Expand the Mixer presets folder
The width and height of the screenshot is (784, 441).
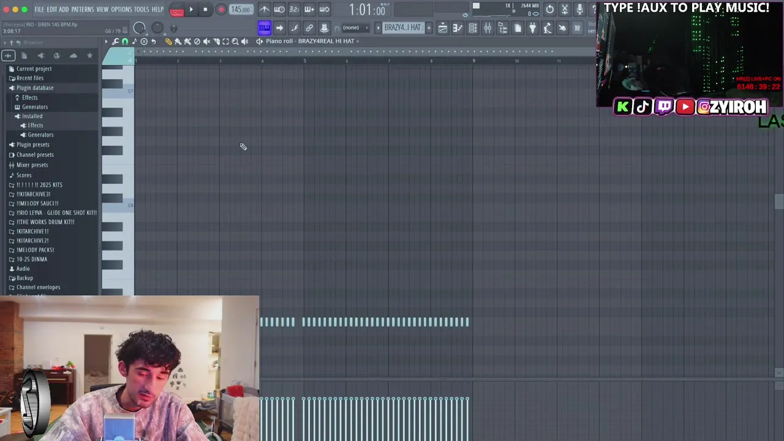pos(32,165)
